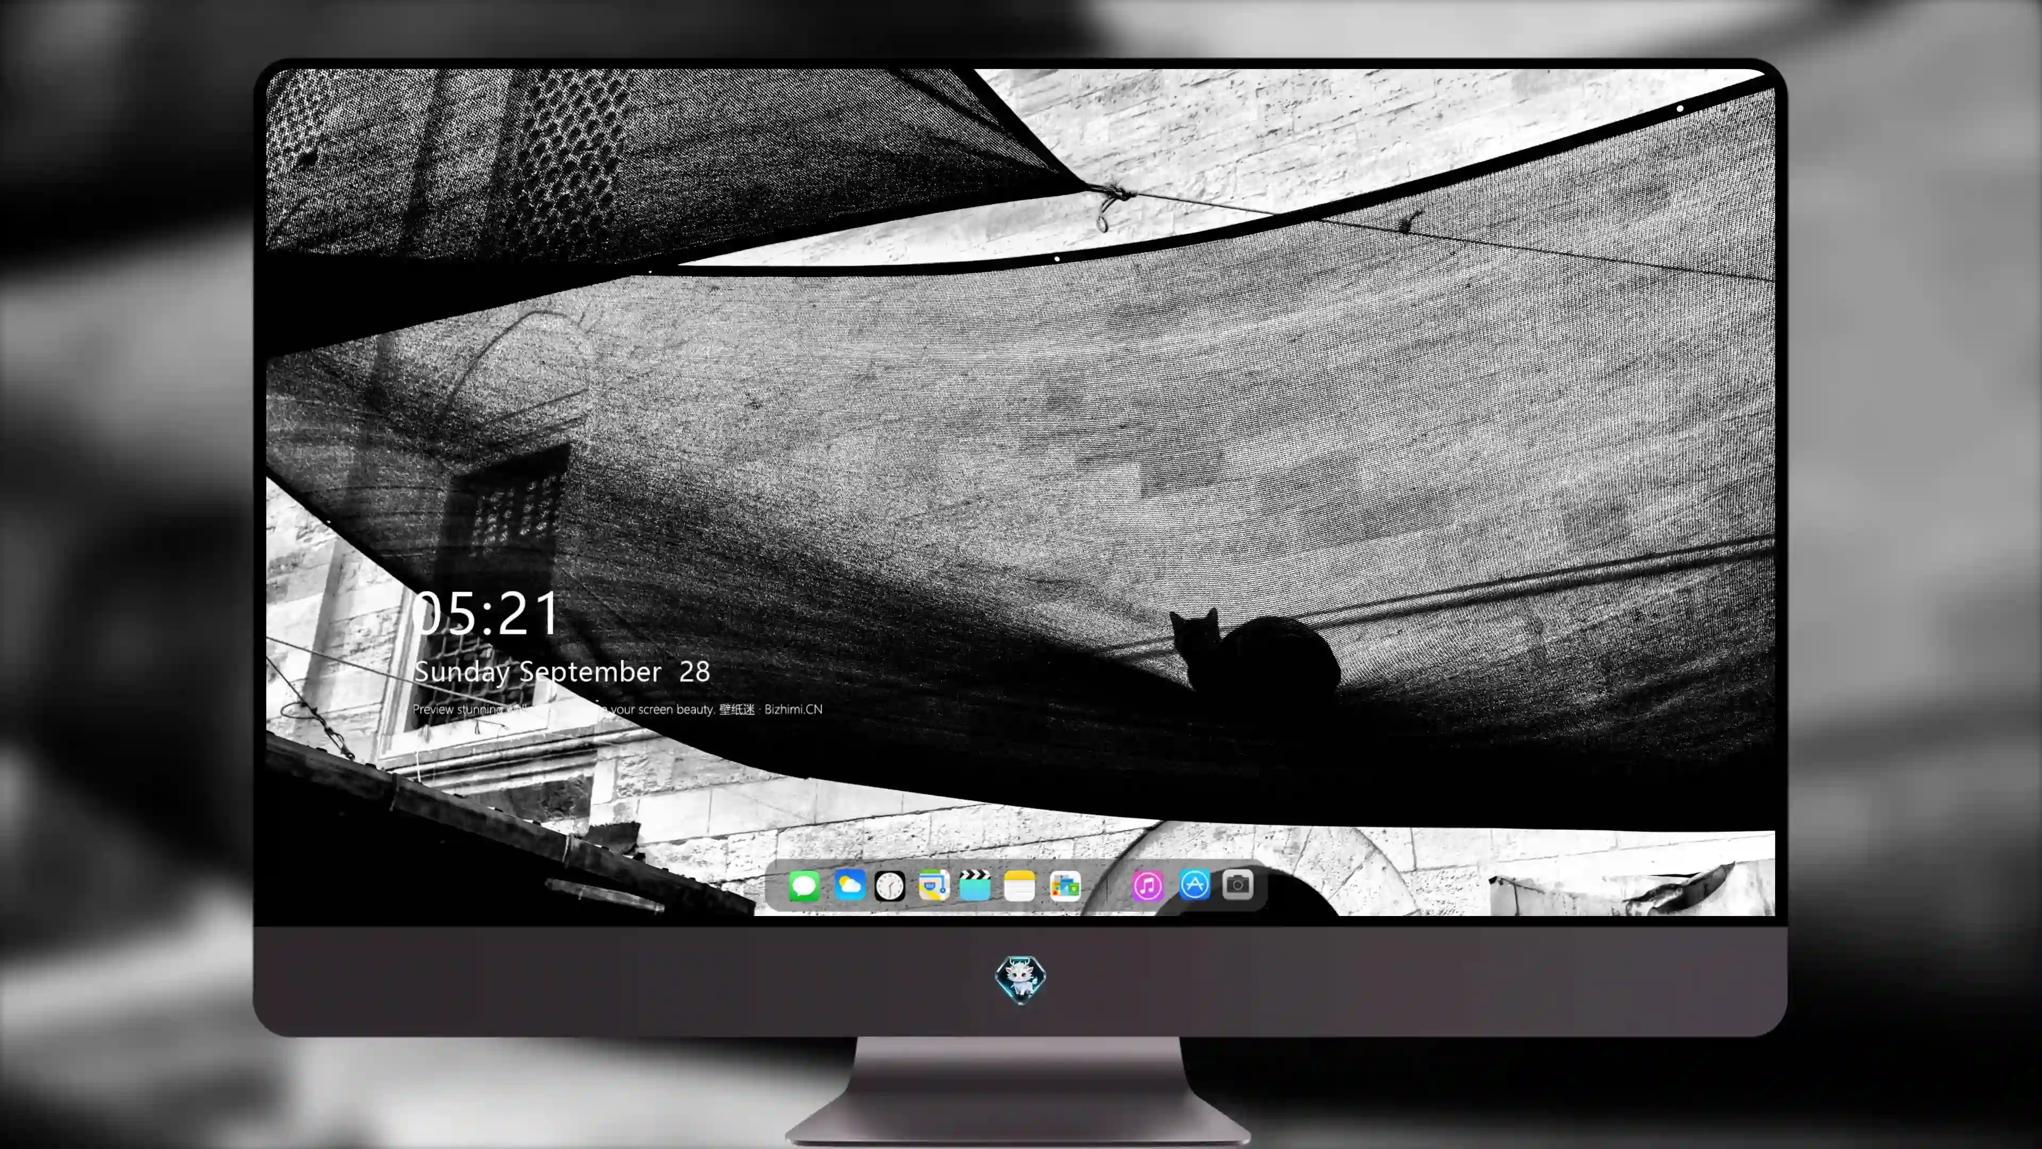
Task: Open the blue App Store icon
Action: click(x=1194, y=884)
